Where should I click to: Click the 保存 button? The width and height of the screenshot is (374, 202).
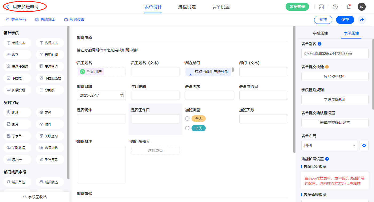[x=345, y=20]
